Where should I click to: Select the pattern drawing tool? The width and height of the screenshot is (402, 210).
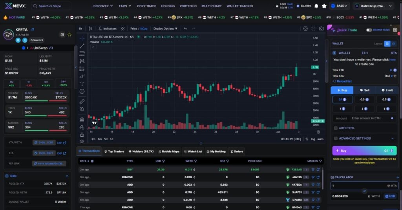(x=82, y=61)
